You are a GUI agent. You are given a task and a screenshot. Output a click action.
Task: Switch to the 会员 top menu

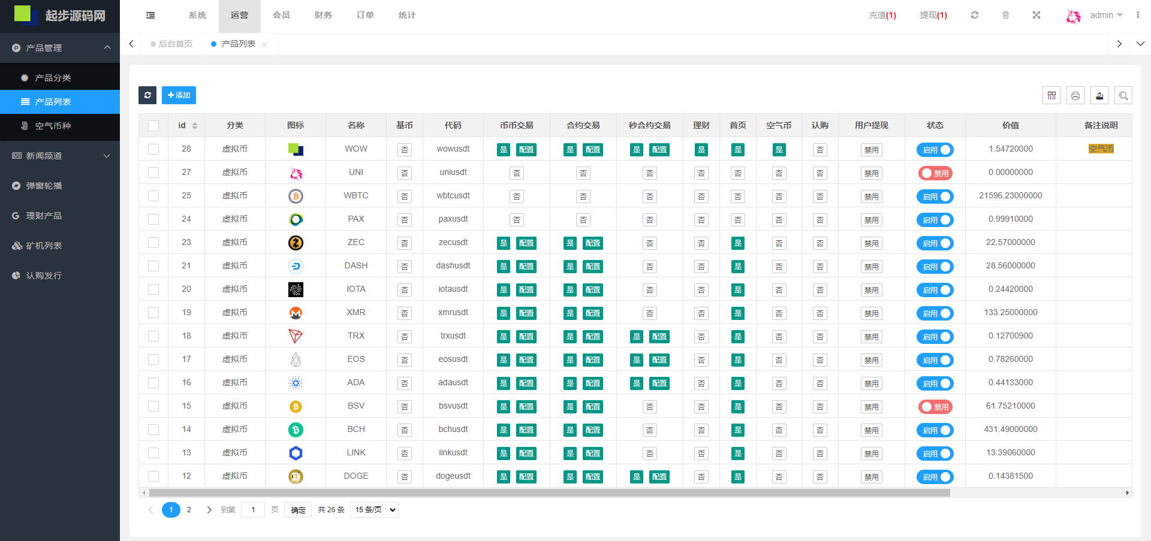(x=281, y=16)
